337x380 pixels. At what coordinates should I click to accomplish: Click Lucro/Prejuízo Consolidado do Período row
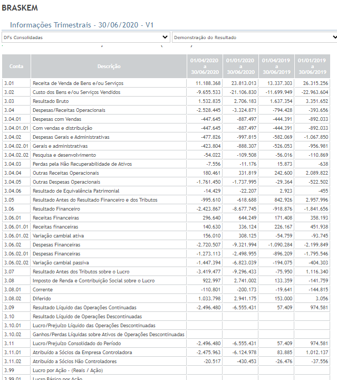pyautogui.click(x=166, y=343)
